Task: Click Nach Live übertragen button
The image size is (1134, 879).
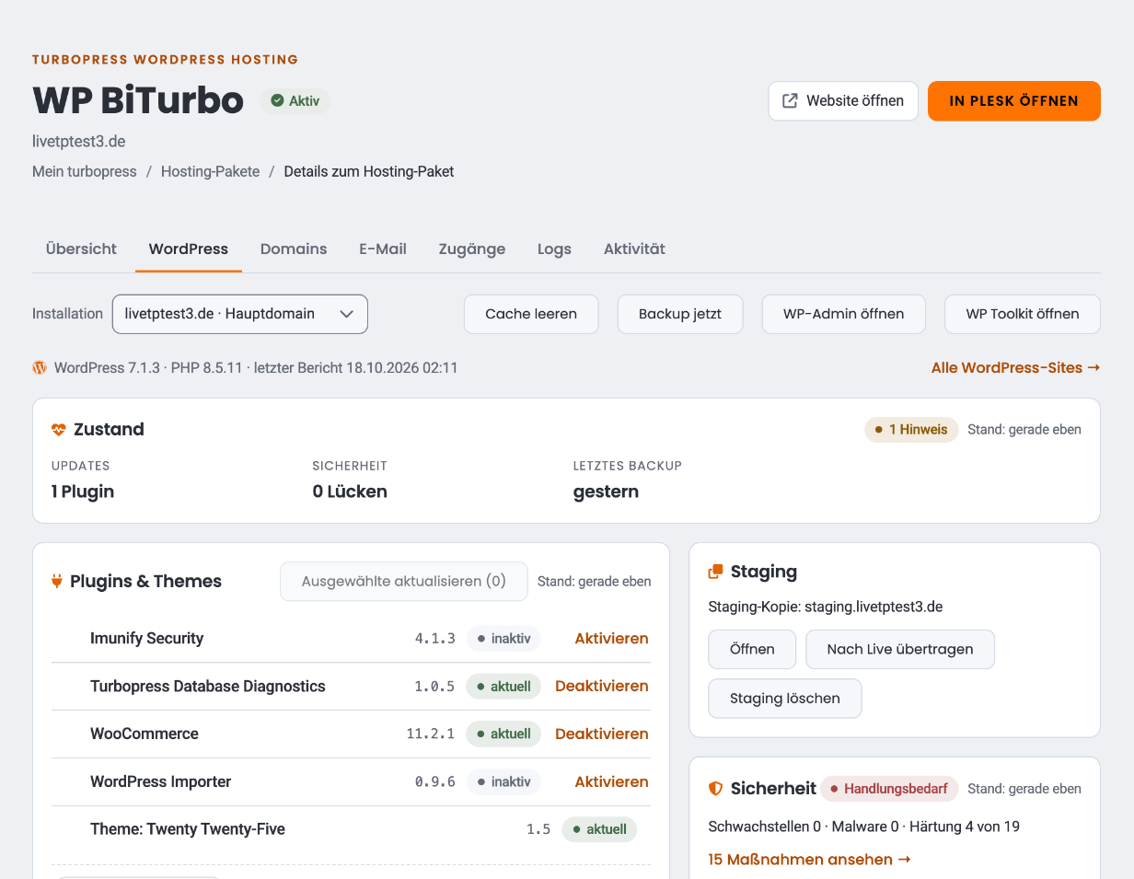Action: tap(900, 649)
